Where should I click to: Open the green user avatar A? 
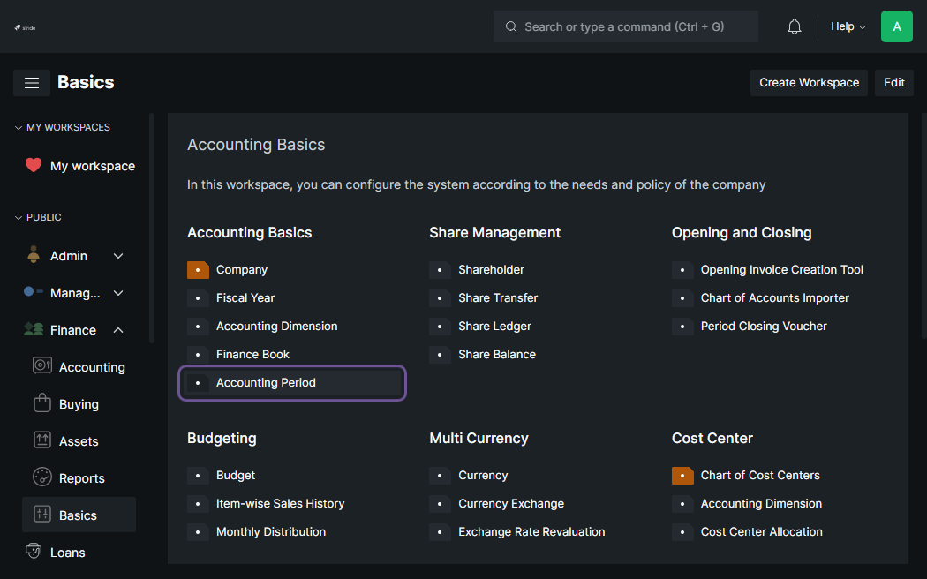[x=896, y=26]
